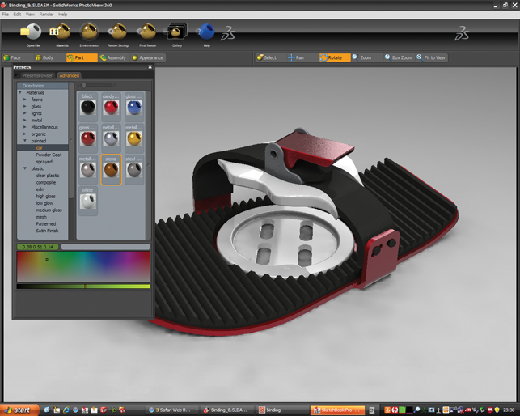Click the Directories header
The image size is (520, 416).
tap(42, 86)
